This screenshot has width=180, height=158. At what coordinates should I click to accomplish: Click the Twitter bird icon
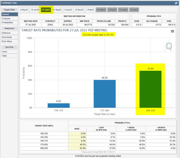tap(176, 3)
